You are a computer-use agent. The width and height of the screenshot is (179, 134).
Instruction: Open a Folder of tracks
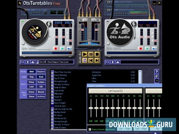coord(41,82)
